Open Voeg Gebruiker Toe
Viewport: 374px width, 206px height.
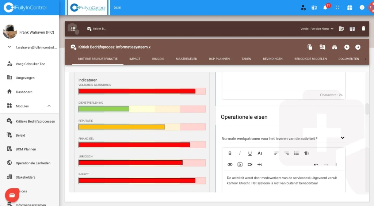click(x=30, y=64)
